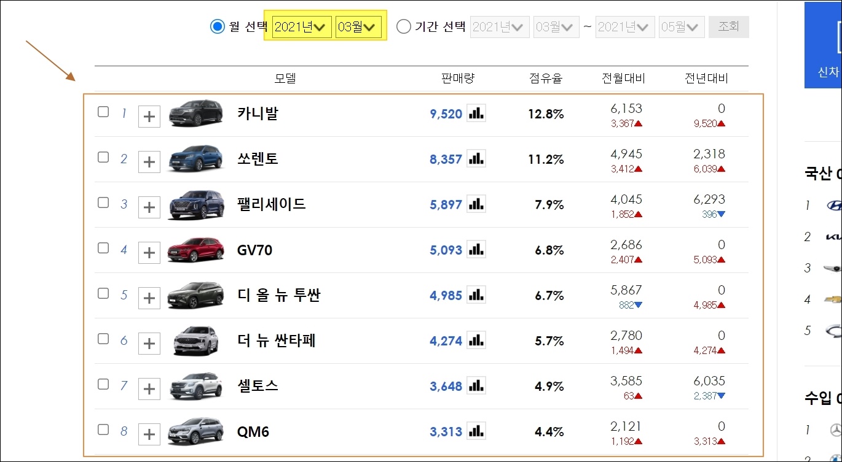The width and height of the screenshot is (842, 462).
Task: Click the 5,897 sales figure for 팰리세이드
Action: [446, 205]
